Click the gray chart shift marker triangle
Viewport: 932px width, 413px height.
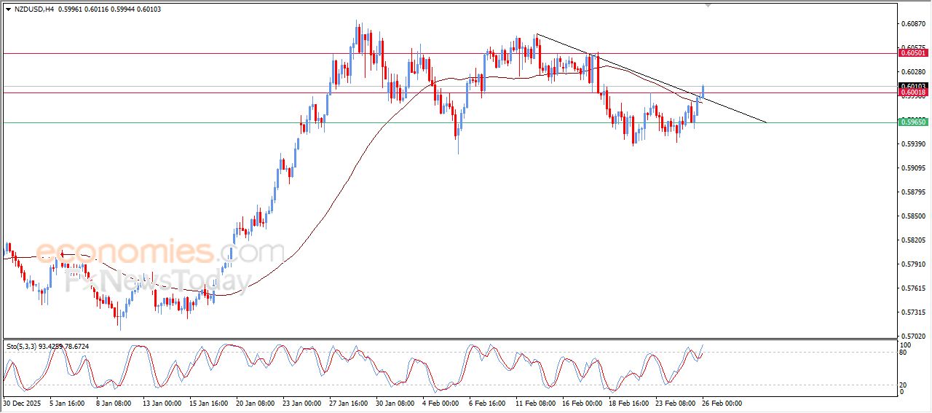708,6
